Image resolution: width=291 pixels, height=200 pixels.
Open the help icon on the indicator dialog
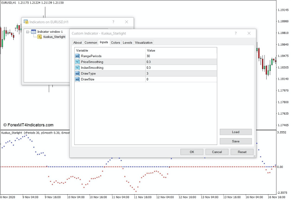236,33
